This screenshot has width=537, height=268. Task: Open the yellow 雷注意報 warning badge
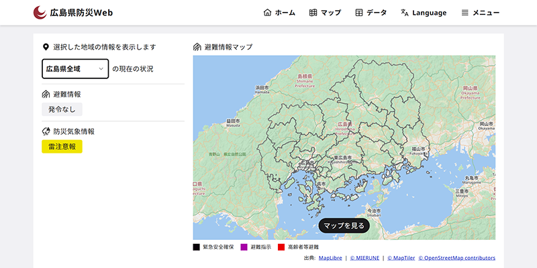pos(62,146)
